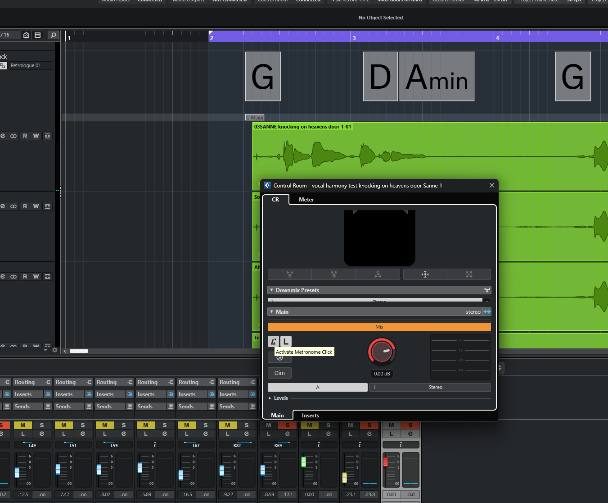Select the D chord event
608x503 pixels.
coord(380,76)
